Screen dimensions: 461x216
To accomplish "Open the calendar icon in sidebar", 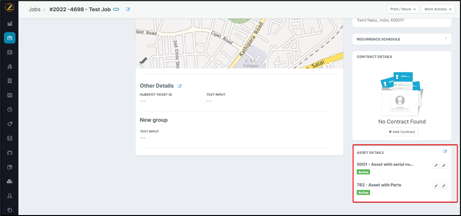I will pyautogui.click(x=10, y=52).
